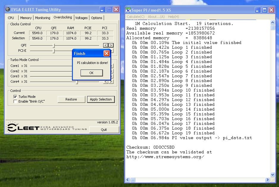The height and width of the screenshot is (187, 279).
Task: Click the "Core2 x 31" label
Action: (x=19, y=71)
